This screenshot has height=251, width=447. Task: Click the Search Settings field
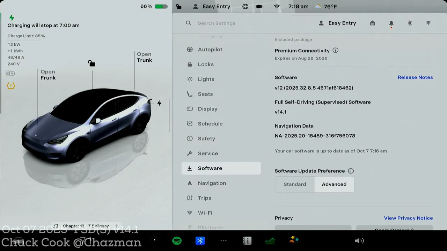pyautogui.click(x=244, y=23)
